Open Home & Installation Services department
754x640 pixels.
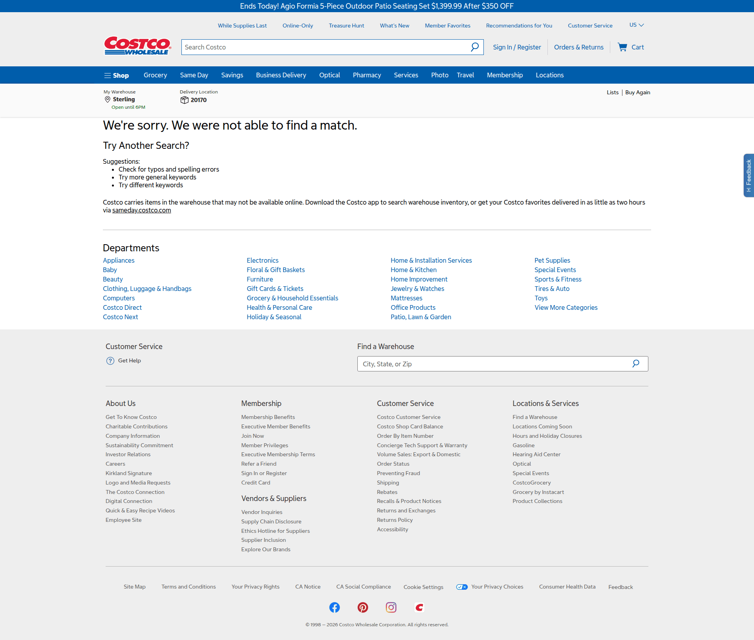pyautogui.click(x=431, y=260)
